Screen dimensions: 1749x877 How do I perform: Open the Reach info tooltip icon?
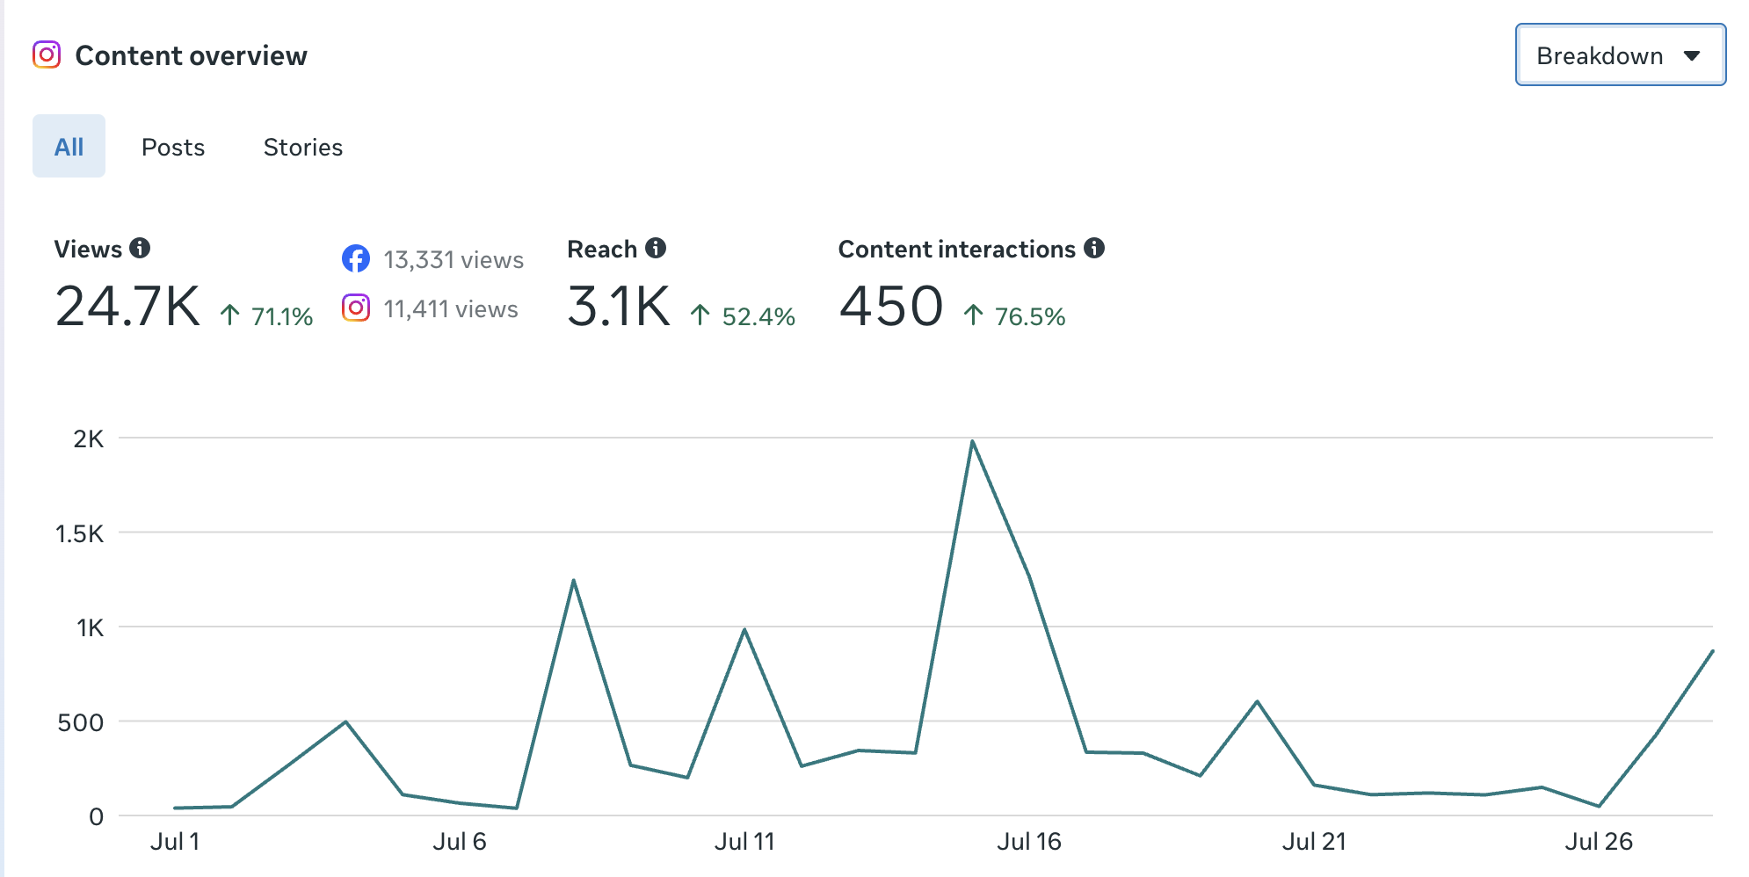coord(656,248)
